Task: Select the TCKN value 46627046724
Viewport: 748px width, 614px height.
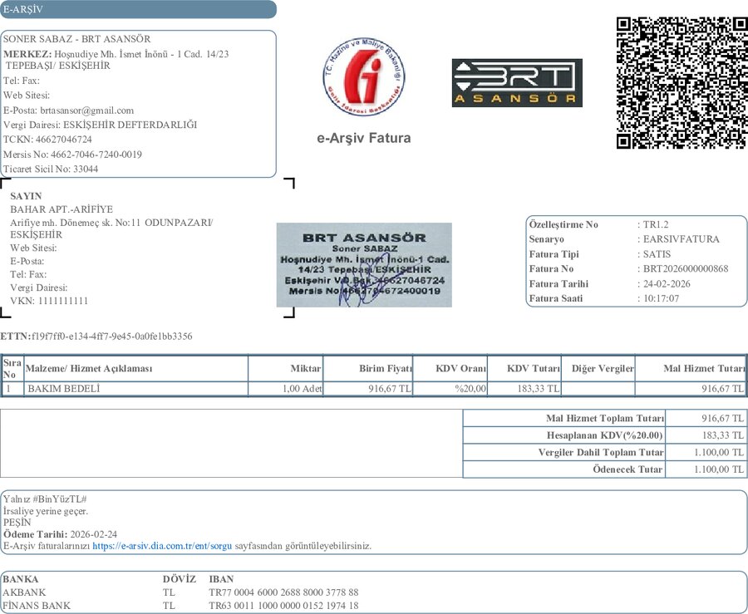Action: pos(63,140)
